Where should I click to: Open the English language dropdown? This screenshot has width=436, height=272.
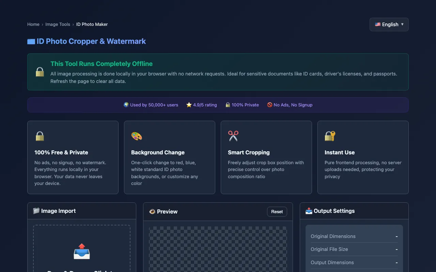coord(389,24)
